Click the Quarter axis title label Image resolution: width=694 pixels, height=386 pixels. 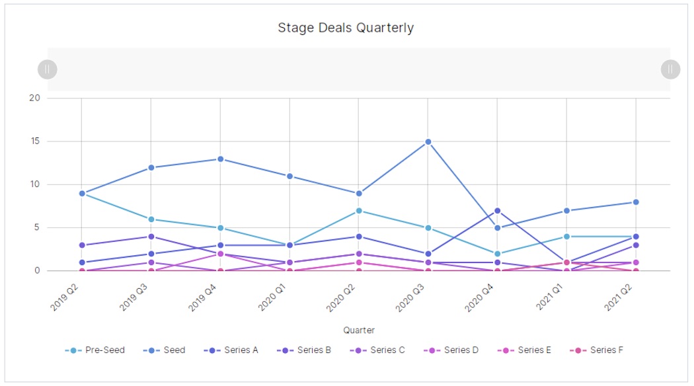click(x=358, y=330)
